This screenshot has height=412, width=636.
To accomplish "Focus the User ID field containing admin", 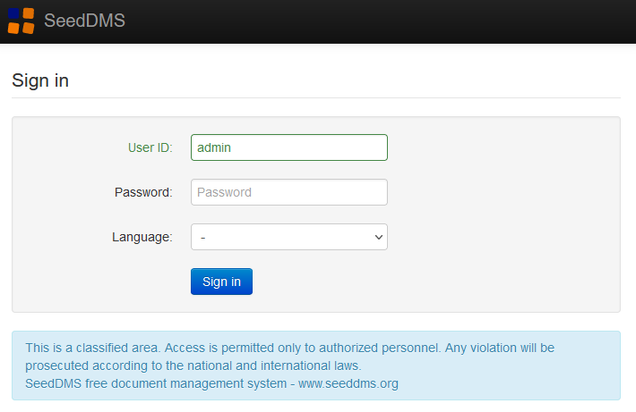I will 289,147.
